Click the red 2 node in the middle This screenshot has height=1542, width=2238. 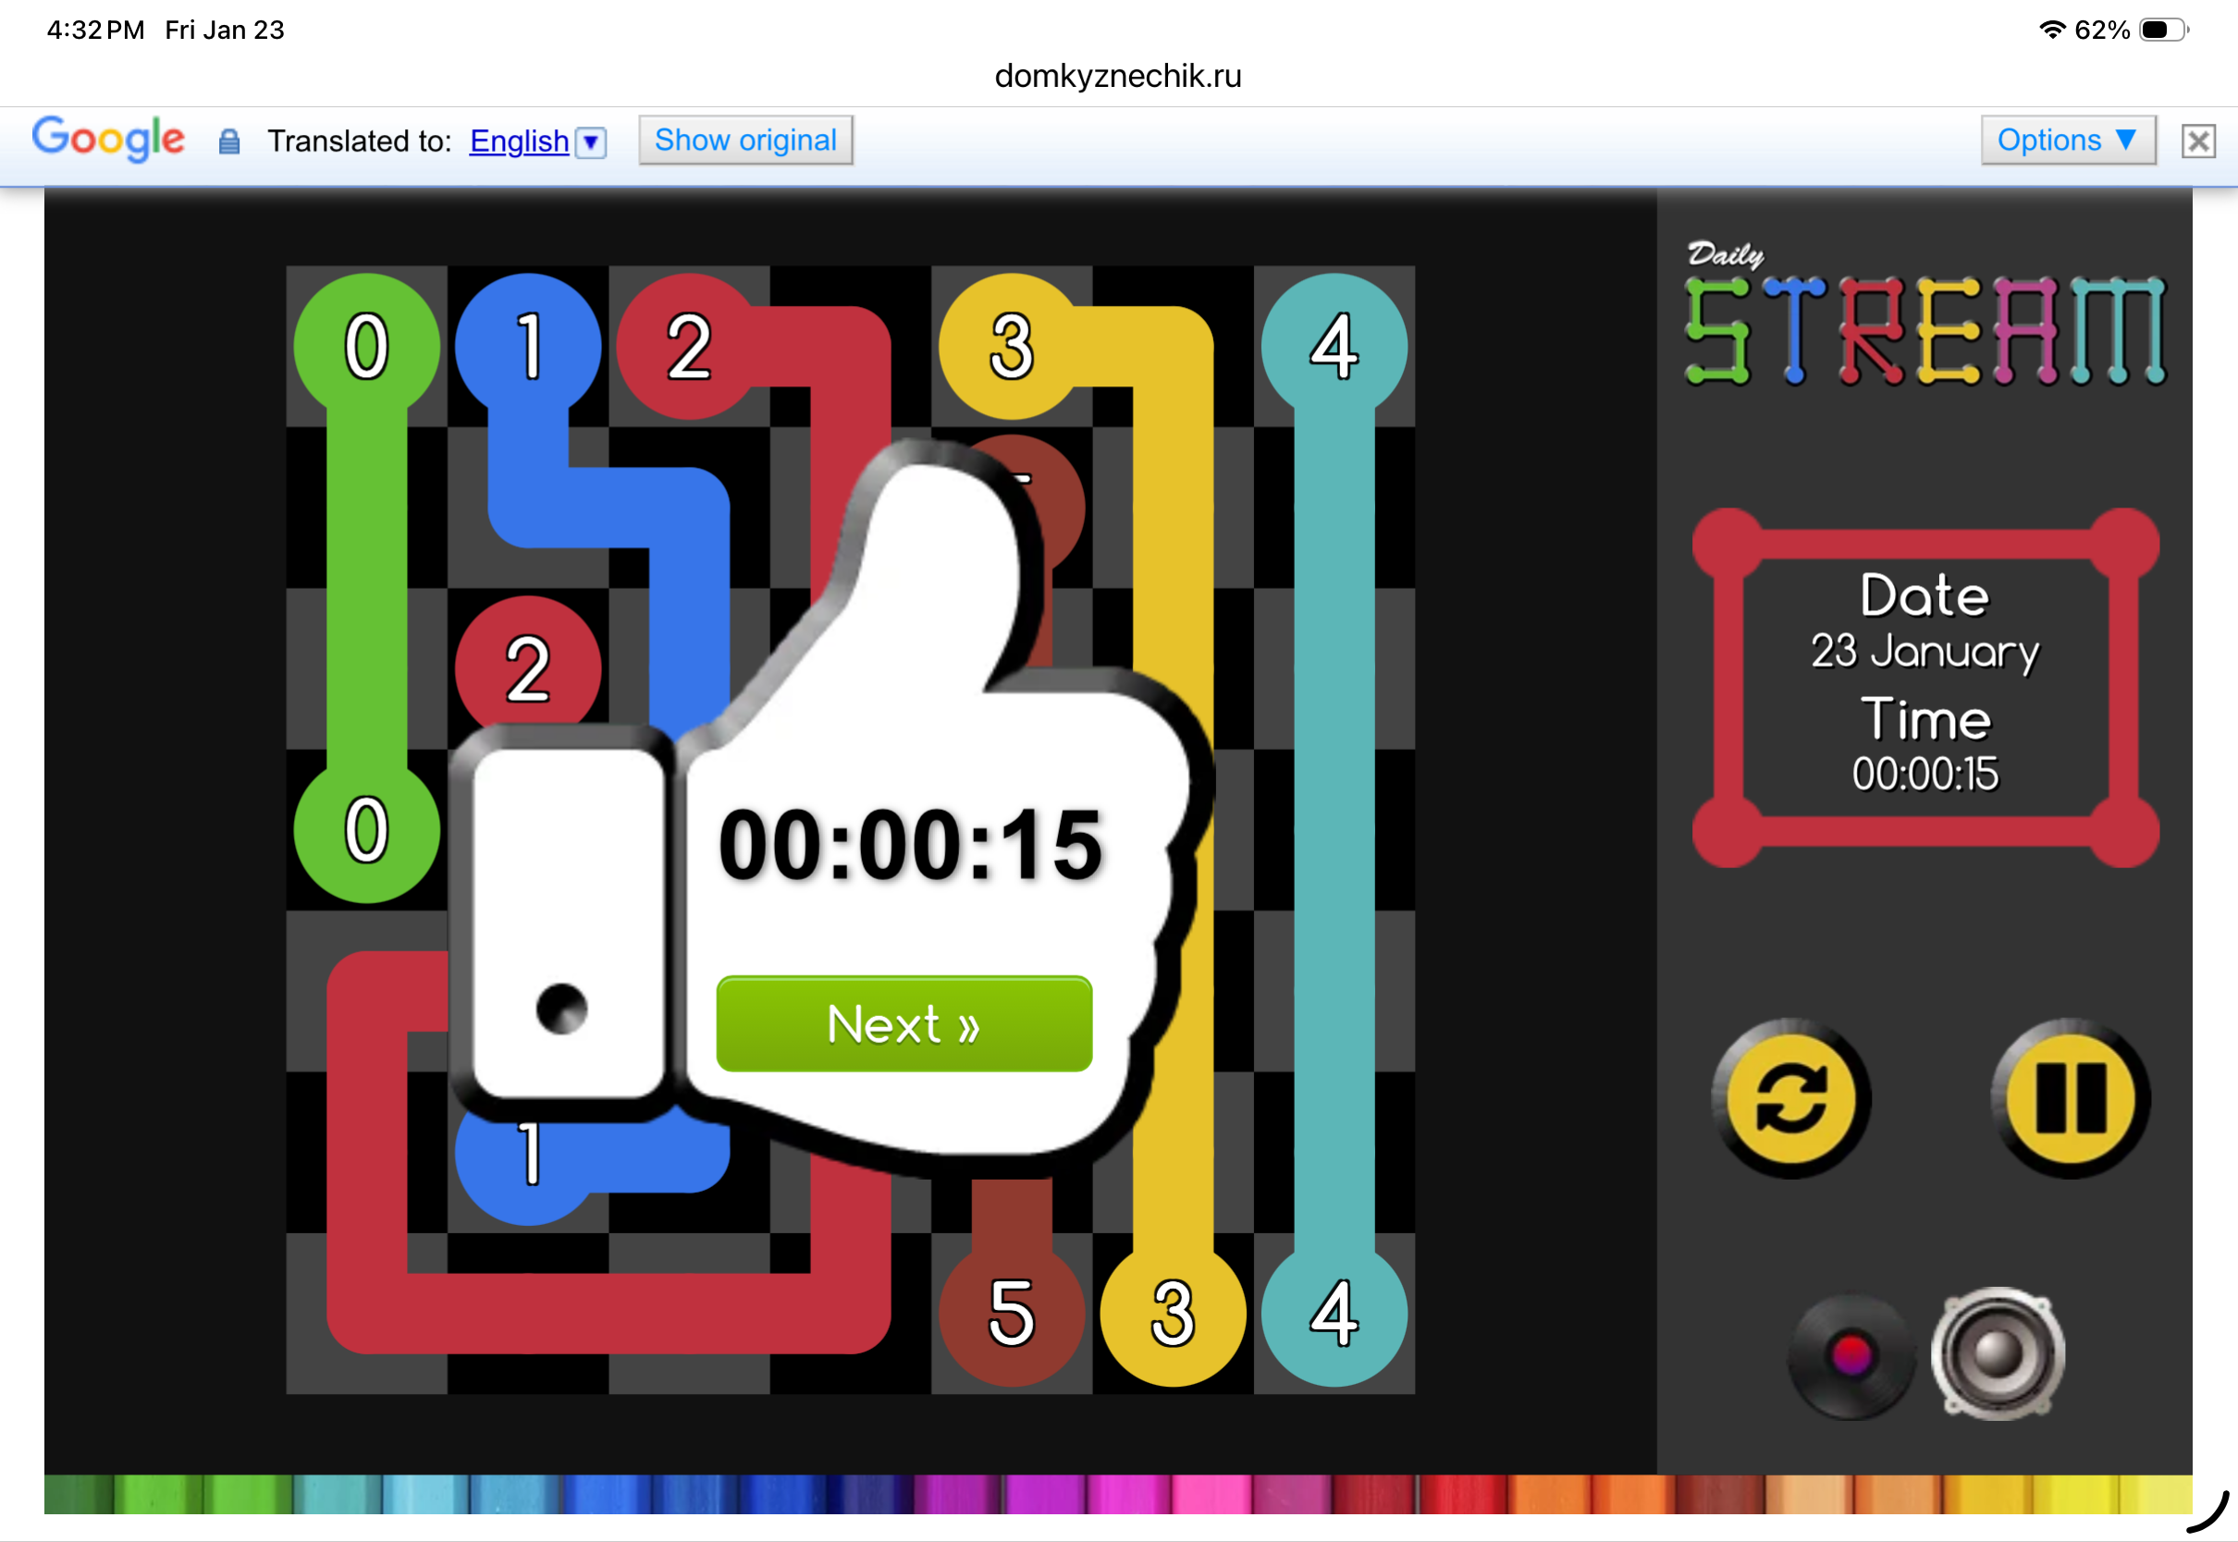coord(528,667)
